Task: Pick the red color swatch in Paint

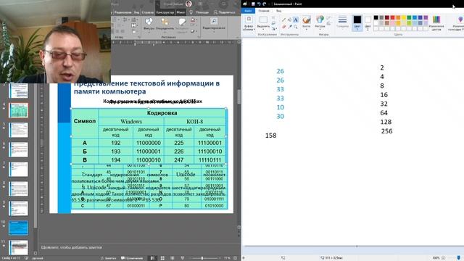Action: [x=392, y=17]
